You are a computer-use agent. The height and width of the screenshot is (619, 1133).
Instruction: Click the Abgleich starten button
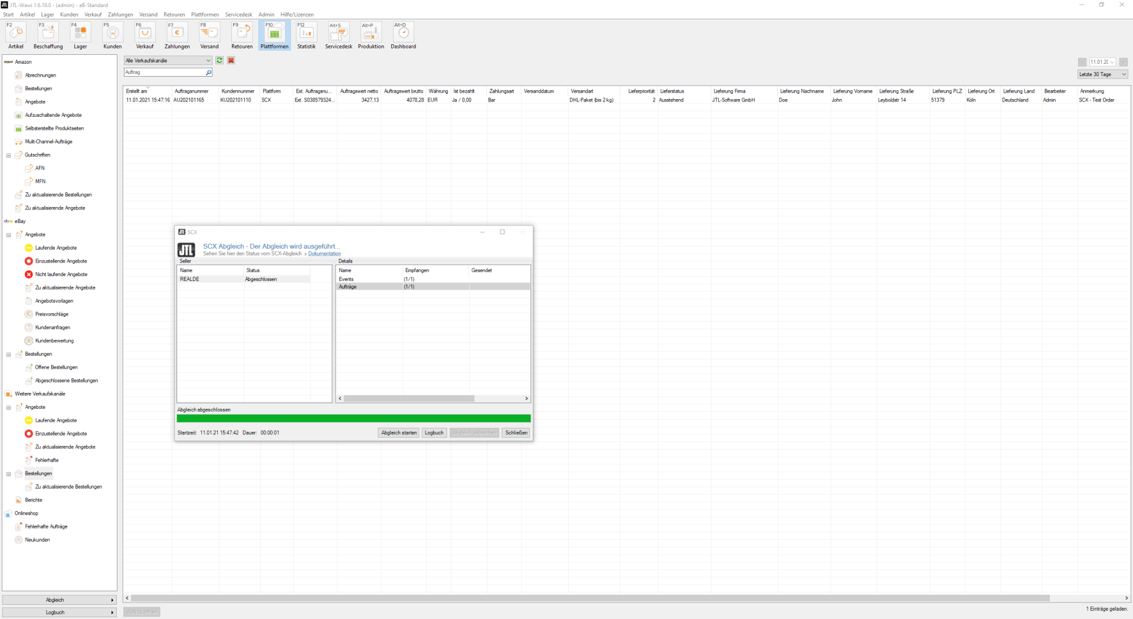(399, 433)
